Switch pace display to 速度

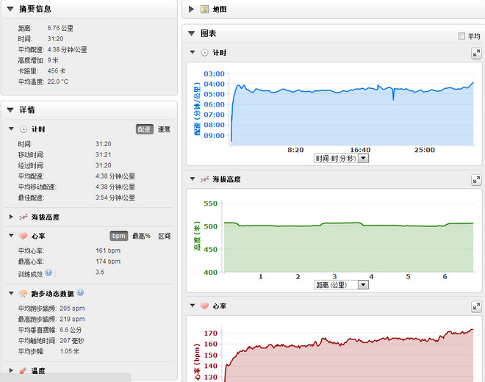click(x=164, y=129)
